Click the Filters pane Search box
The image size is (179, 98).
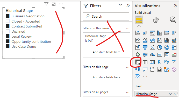pyautogui.click(x=106, y=16)
